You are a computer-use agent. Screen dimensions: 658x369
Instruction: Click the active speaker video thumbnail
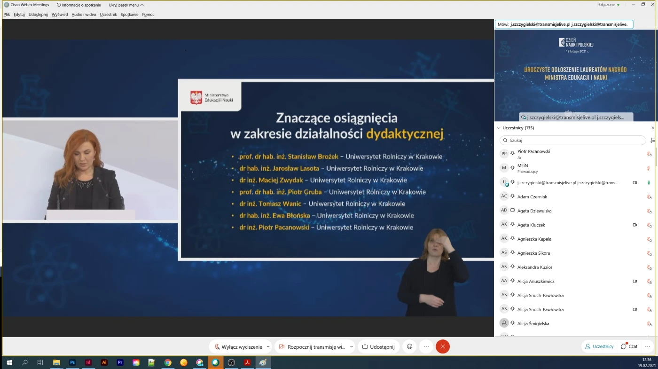(x=576, y=75)
